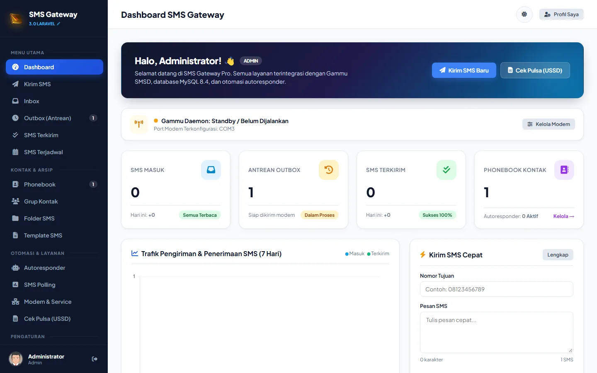Click the modem signal tower icon
The width and height of the screenshot is (597, 373).
(139, 124)
